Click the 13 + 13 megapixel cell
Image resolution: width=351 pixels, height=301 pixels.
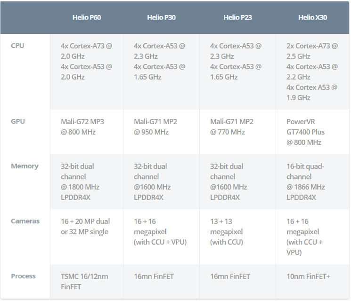pos(238,237)
